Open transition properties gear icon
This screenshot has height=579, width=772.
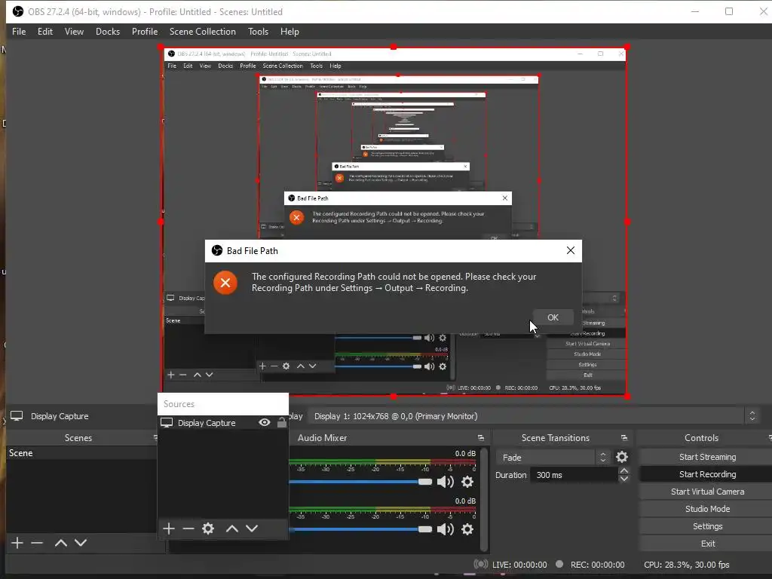(622, 457)
